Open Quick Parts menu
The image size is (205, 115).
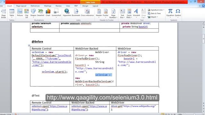tap(129, 13)
